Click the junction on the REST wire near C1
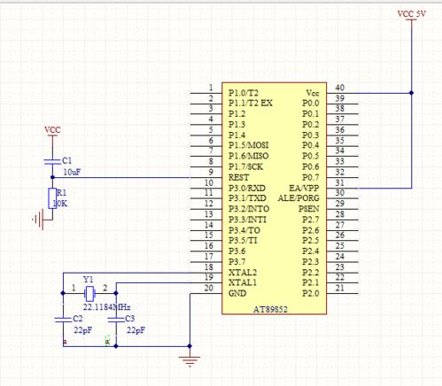The width and height of the screenshot is (442, 386). click(x=52, y=177)
